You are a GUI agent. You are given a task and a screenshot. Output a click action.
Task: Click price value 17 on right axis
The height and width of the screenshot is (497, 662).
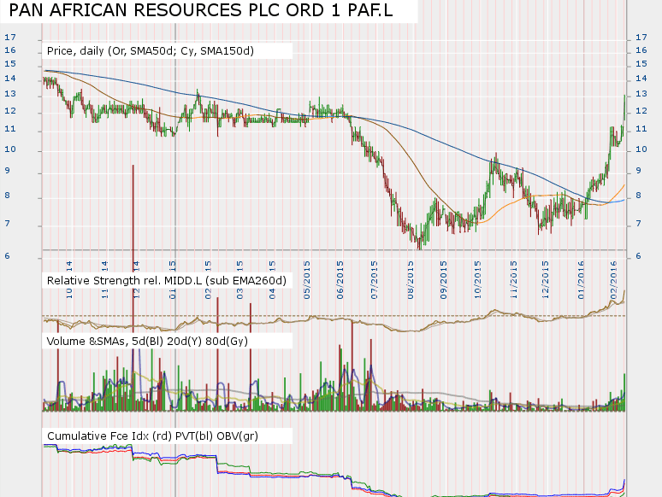[641, 37]
